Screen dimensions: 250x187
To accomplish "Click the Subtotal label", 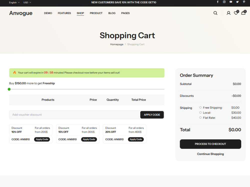I will tap(185, 84).
